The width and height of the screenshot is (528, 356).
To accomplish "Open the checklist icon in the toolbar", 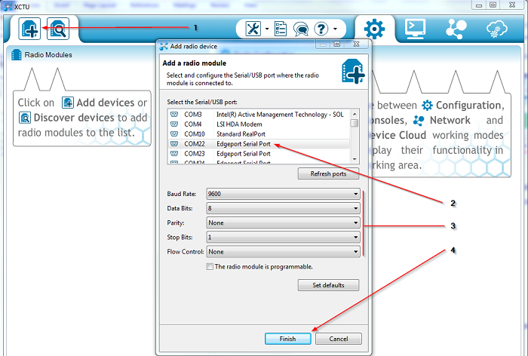I will point(281,29).
